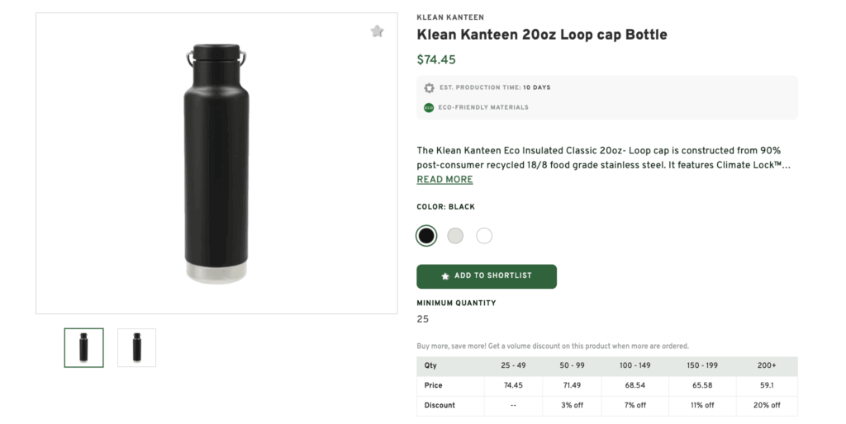Choose the gray color swatch

[x=455, y=236]
